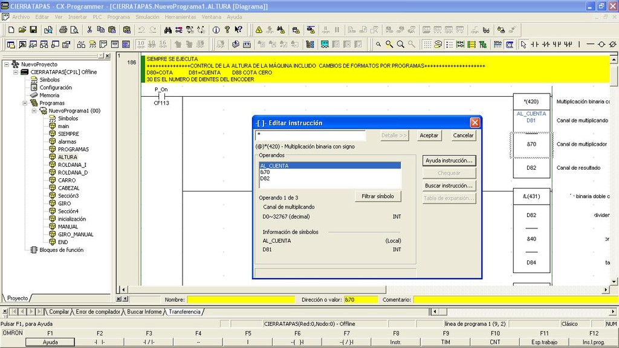Click the binoculars Find icon
619x348 pixels.
pos(167,30)
